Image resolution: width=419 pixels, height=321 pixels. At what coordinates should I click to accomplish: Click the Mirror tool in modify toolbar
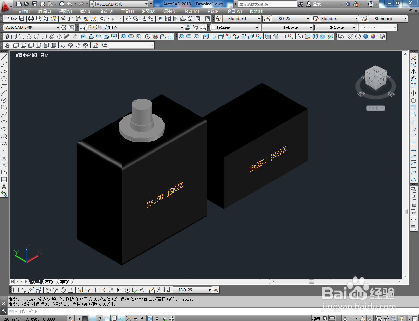tap(414, 71)
